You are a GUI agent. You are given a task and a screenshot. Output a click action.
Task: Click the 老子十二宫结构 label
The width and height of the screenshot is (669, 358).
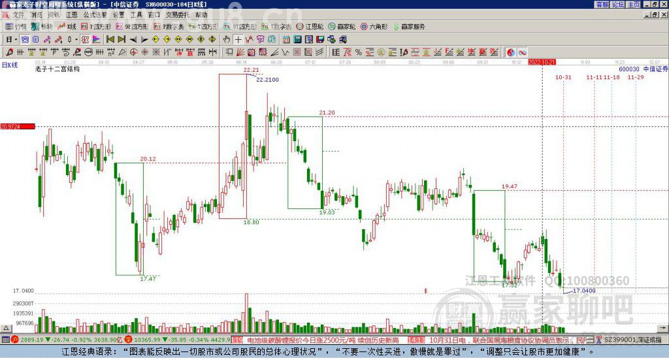pos(57,69)
